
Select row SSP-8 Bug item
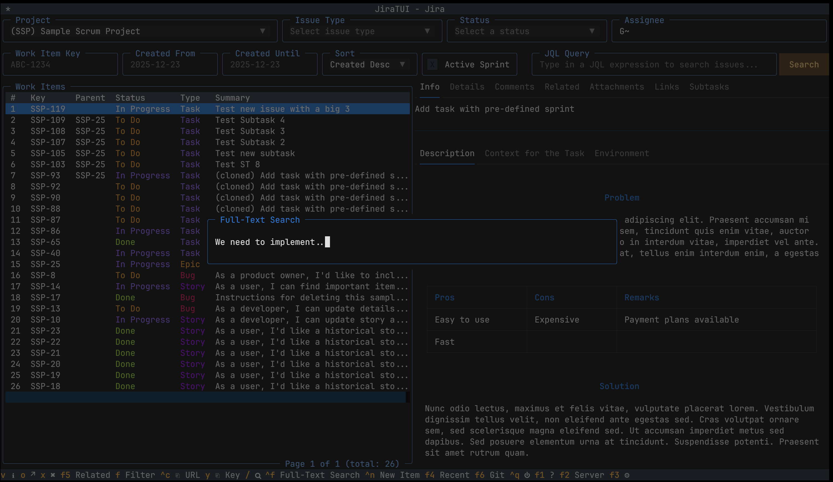pyautogui.click(x=208, y=275)
